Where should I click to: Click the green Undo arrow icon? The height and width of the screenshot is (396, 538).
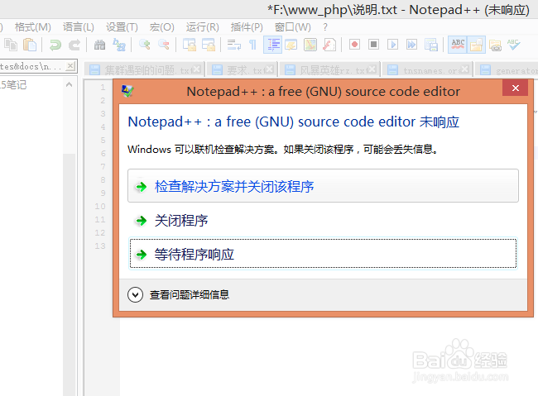pos(55,45)
